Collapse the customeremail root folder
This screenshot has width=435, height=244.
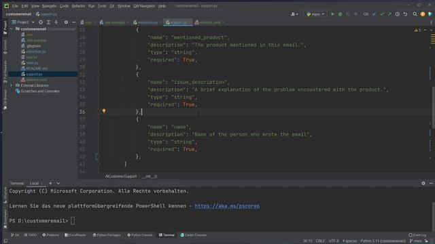tap(12, 28)
